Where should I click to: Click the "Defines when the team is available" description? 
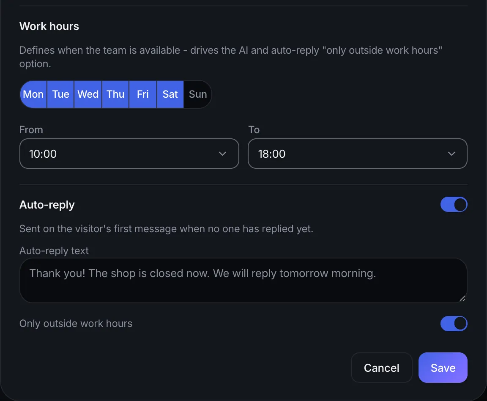(x=231, y=57)
